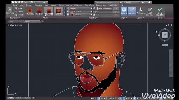Click the Remove boundary objects tool
The image size is (179, 100).
pyautogui.click(x=19, y=12)
